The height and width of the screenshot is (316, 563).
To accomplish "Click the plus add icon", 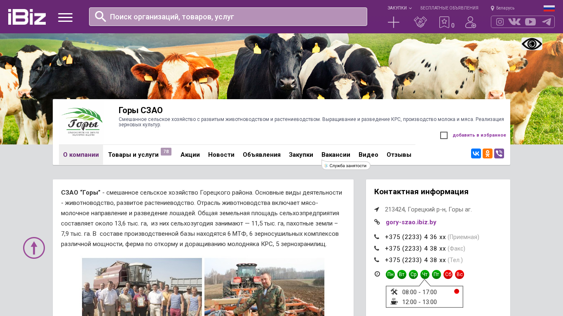I will point(394,22).
